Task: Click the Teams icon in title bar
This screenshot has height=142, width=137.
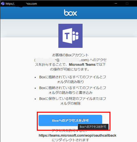Action: click(x=3, y=4)
